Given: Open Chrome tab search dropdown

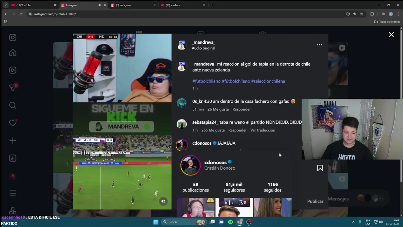Looking at the screenshot, I should click(x=5, y=5).
